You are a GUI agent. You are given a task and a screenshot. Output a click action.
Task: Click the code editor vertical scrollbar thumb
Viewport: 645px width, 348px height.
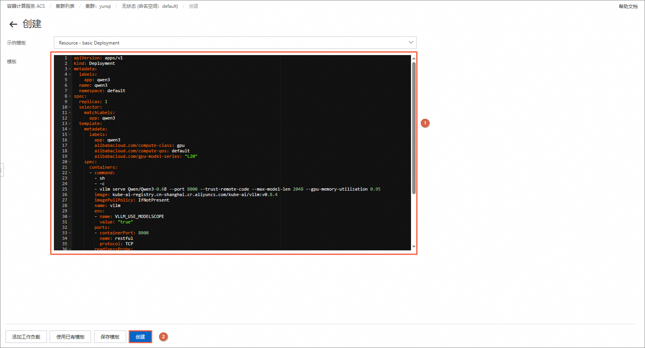[x=414, y=128]
